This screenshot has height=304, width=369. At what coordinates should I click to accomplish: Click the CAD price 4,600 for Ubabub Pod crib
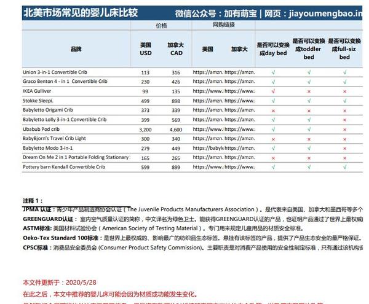[176, 130]
